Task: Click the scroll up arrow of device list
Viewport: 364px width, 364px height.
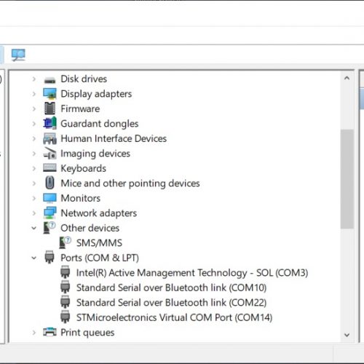Action: 347,78
